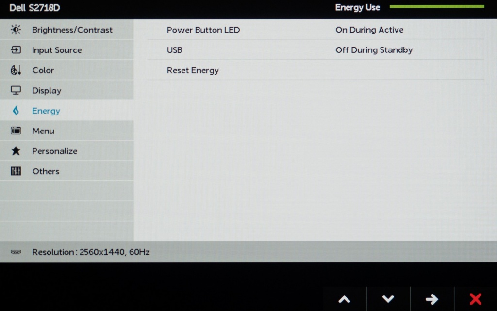This screenshot has height=311, width=497.
Task: Click the Others sliders icon
Action: coord(16,171)
